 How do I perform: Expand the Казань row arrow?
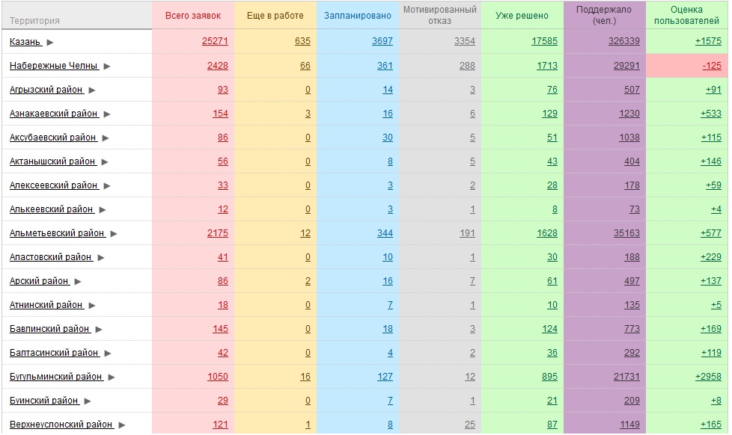(x=50, y=43)
